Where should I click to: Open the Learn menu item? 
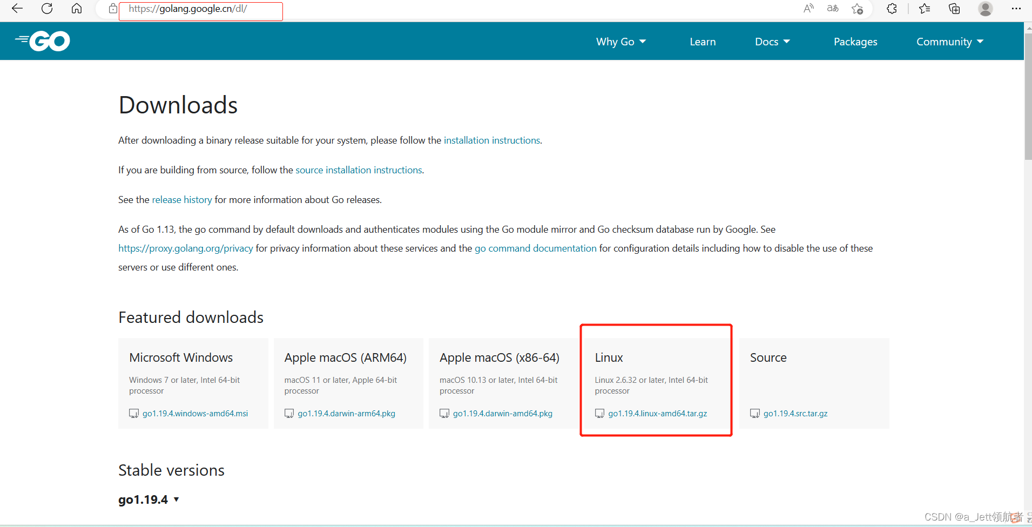point(703,42)
